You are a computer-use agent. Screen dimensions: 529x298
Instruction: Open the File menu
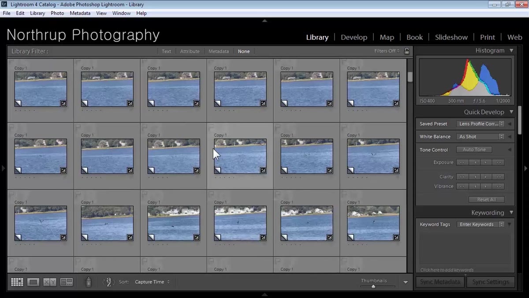[7, 13]
